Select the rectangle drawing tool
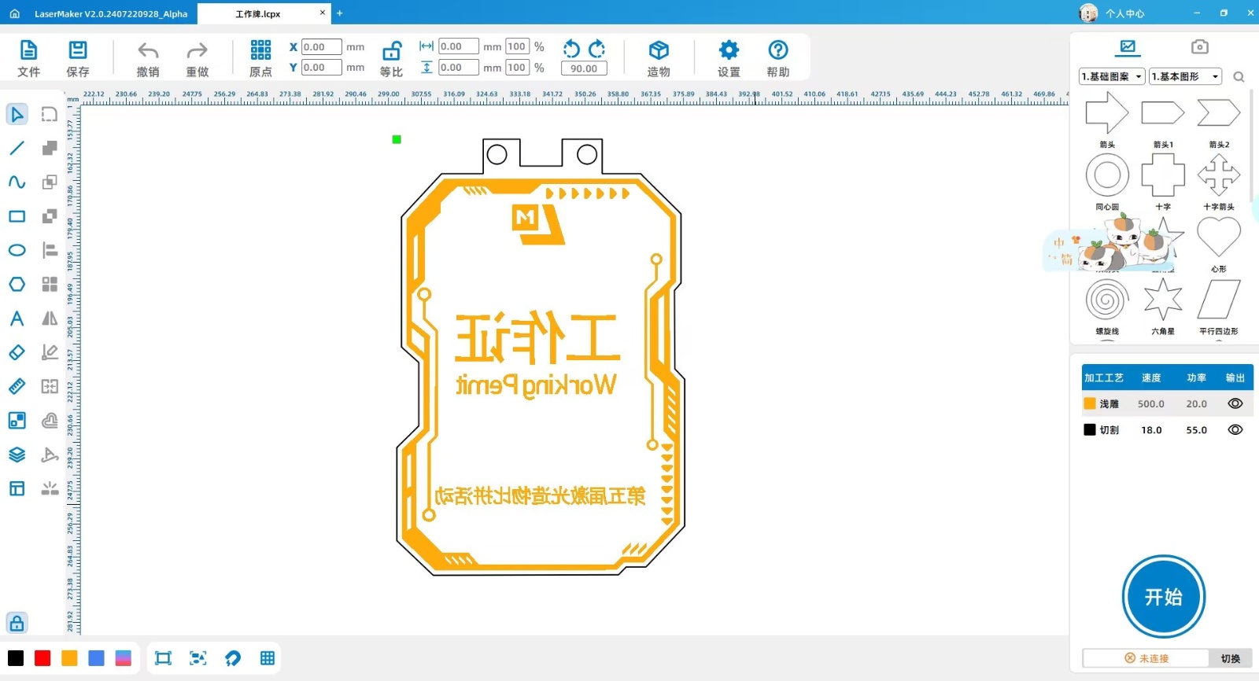 click(x=17, y=216)
